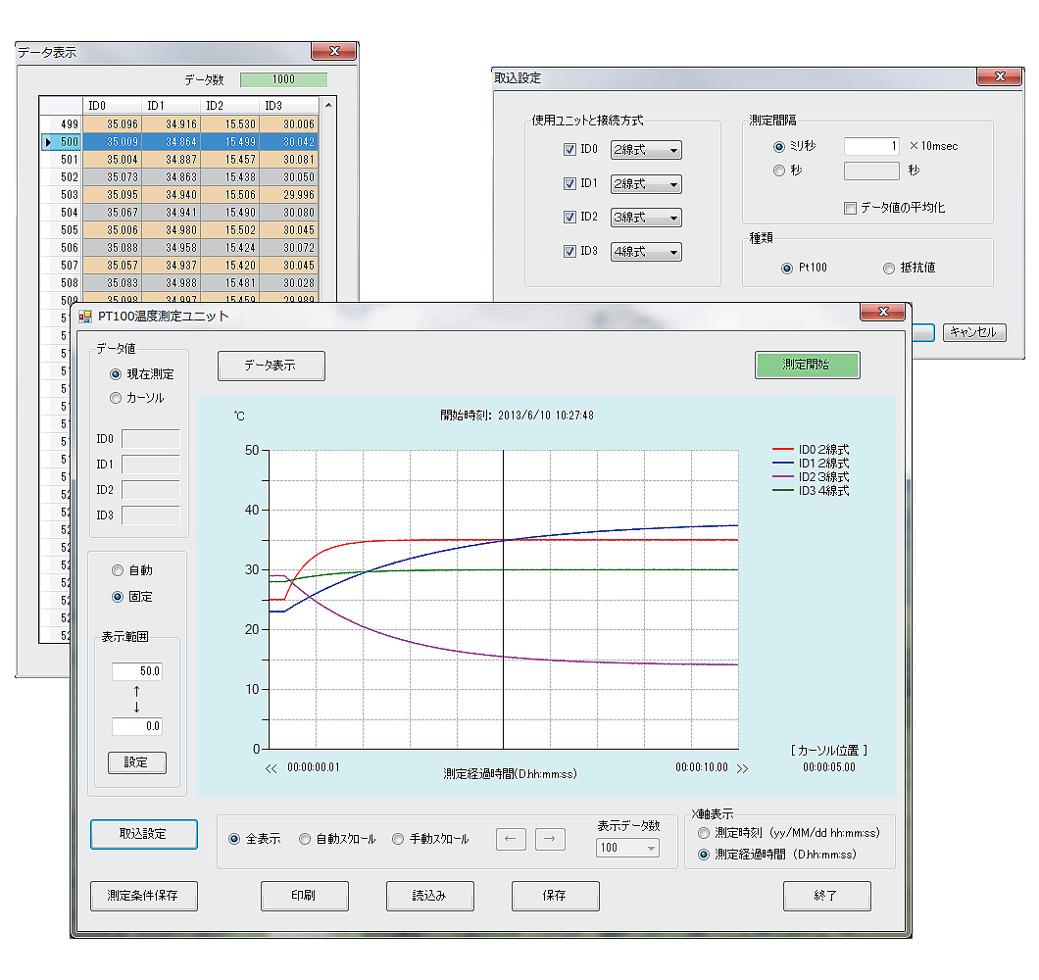Enable データ値の平均化 checkbox
Screen dimensions: 1039x980
850,208
